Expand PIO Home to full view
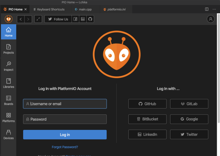The image size is (220, 156). (38, 19)
